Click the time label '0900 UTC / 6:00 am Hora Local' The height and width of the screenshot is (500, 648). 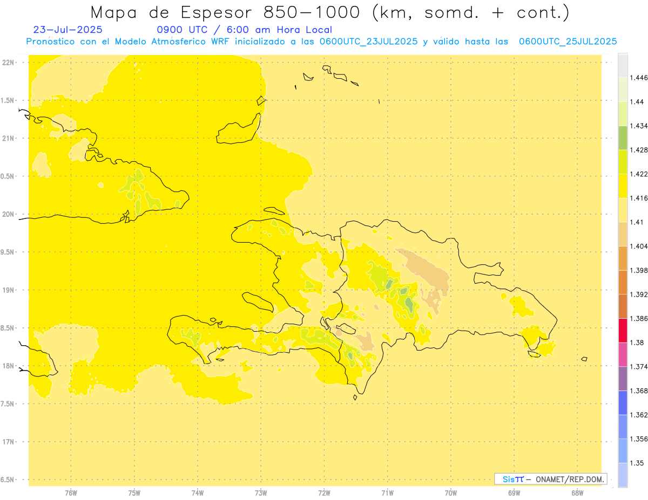coord(245,30)
